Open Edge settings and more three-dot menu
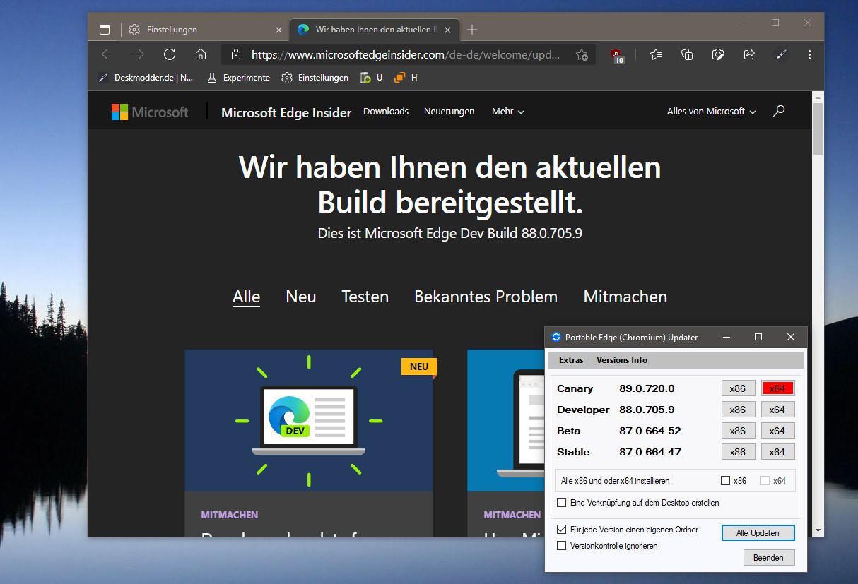 (809, 54)
